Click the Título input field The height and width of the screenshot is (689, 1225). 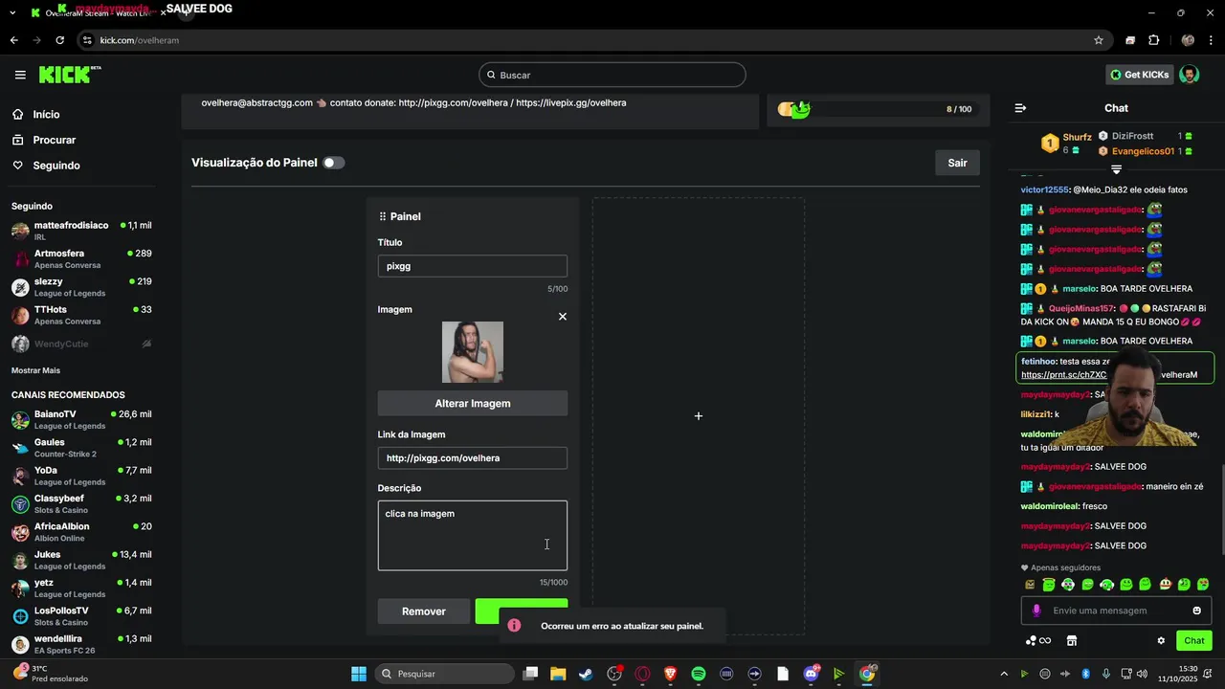(x=473, y=266)
